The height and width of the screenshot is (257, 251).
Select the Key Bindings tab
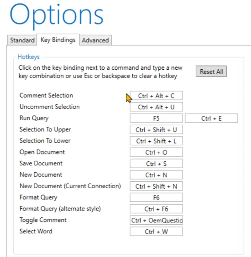coord(58,40)
